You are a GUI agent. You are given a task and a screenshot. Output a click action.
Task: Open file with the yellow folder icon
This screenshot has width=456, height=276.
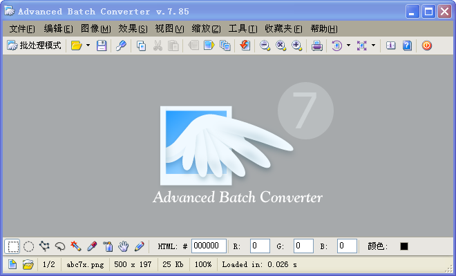77,46
